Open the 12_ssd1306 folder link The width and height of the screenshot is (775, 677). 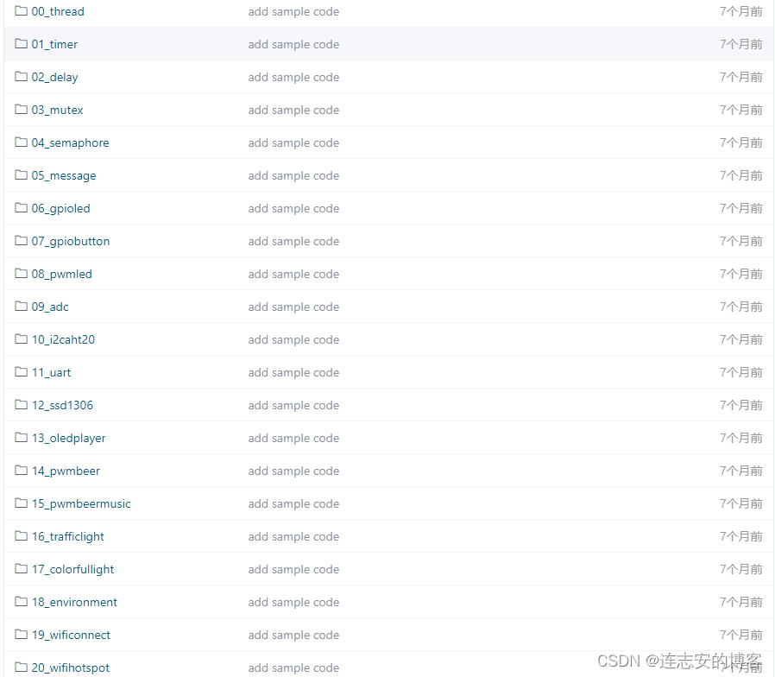click(62, 405)
